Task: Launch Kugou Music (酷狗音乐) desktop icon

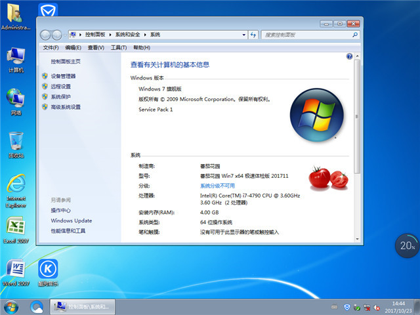Action: [48, 272]
